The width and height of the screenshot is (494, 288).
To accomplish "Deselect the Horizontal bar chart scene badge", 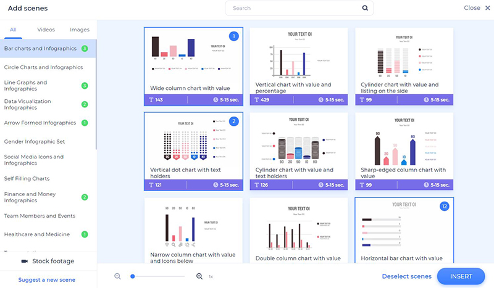I will [x=444, y=206].
